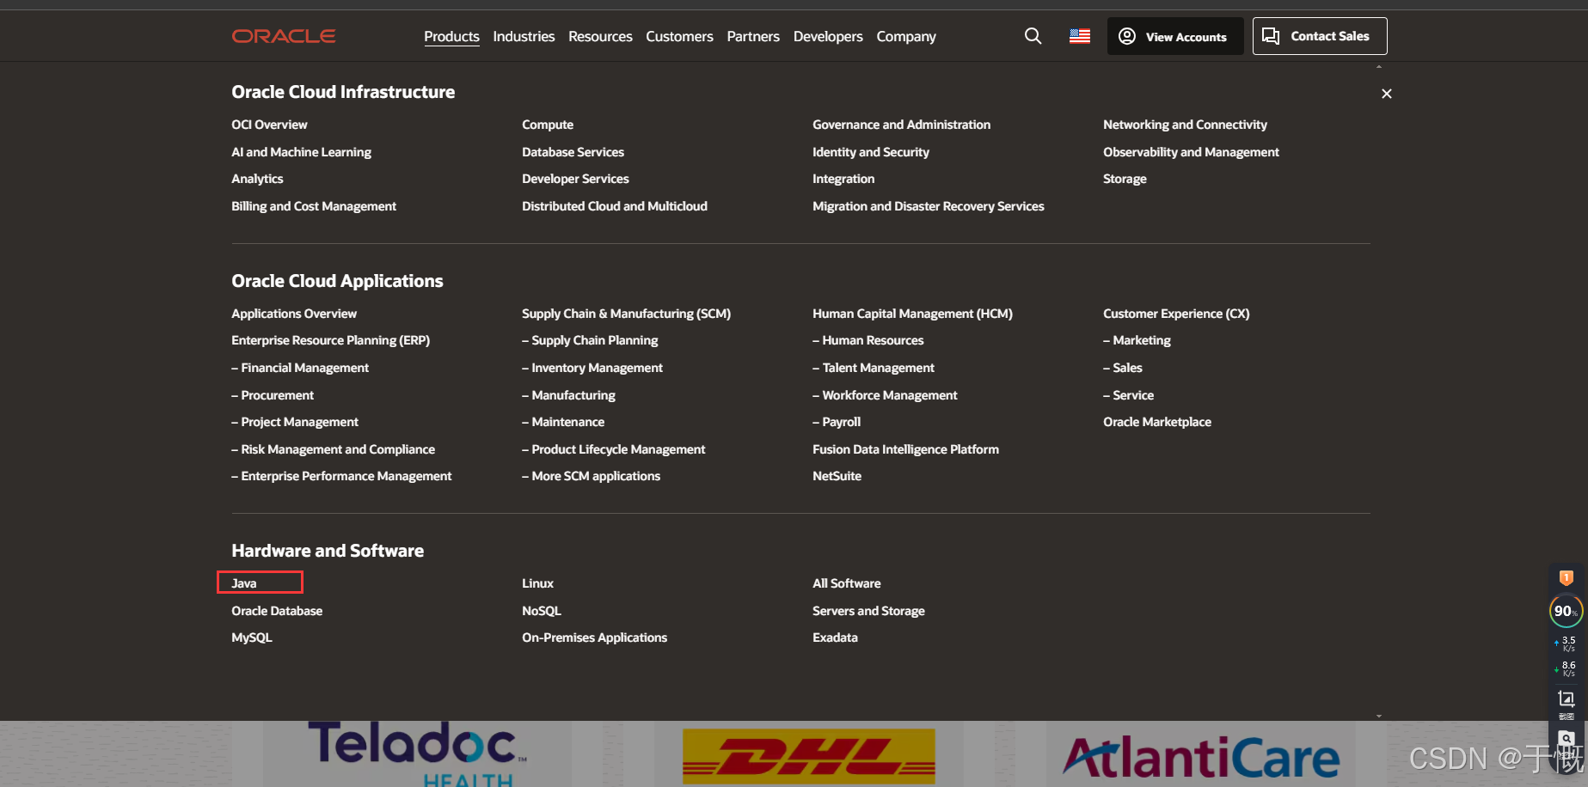Open the Partners menu
Image resolution: width=1588 pixels, height=787 pixels.
click(x=753, y=36)
